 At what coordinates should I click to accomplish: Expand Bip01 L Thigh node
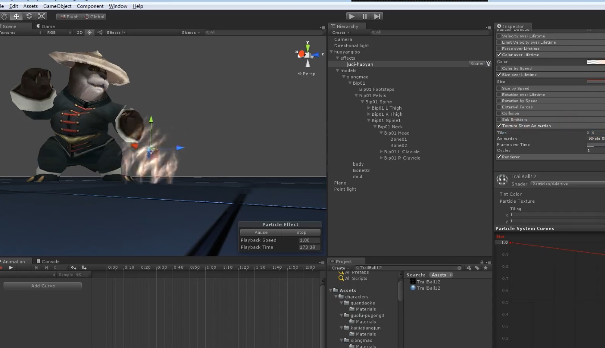pos(369,108)
